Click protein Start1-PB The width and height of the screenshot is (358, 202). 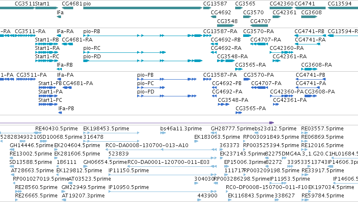(x=50, y=83)
